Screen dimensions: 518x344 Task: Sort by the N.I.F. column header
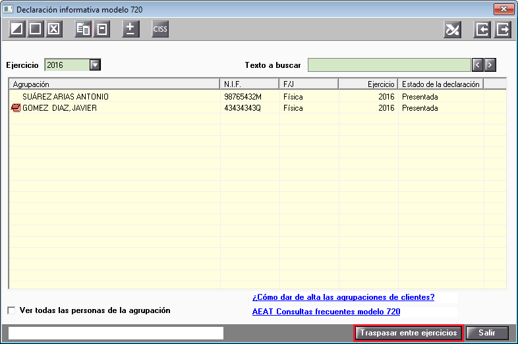pyautogui.click(x=249, y=84)
